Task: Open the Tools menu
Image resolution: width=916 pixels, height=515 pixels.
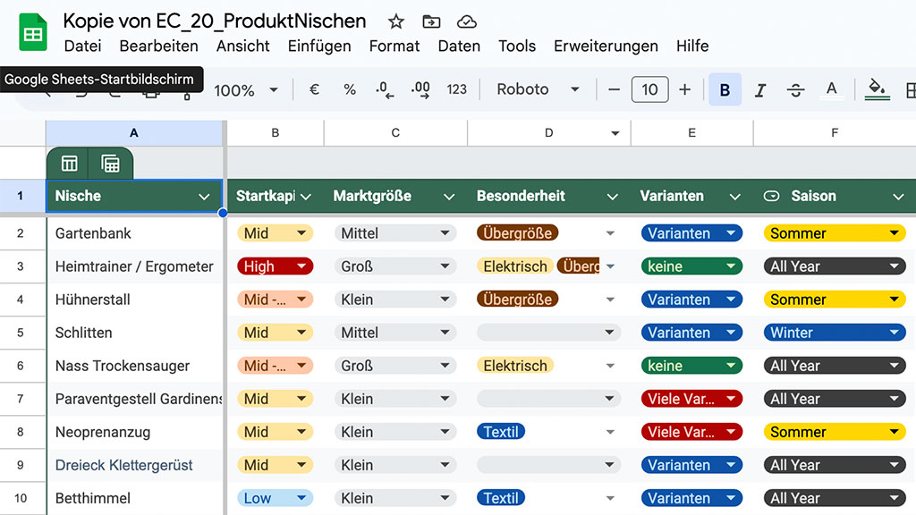Action: pos(517,46)
